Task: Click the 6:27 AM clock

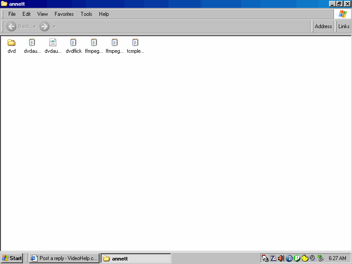Action: (x=337, y=258)
